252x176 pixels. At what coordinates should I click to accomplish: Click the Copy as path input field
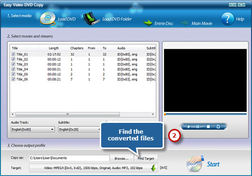(x=70, y=158)
